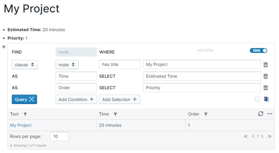Screen dimensions: 279x153
Task: Open the My Project result link
Action: pos(21,125)
